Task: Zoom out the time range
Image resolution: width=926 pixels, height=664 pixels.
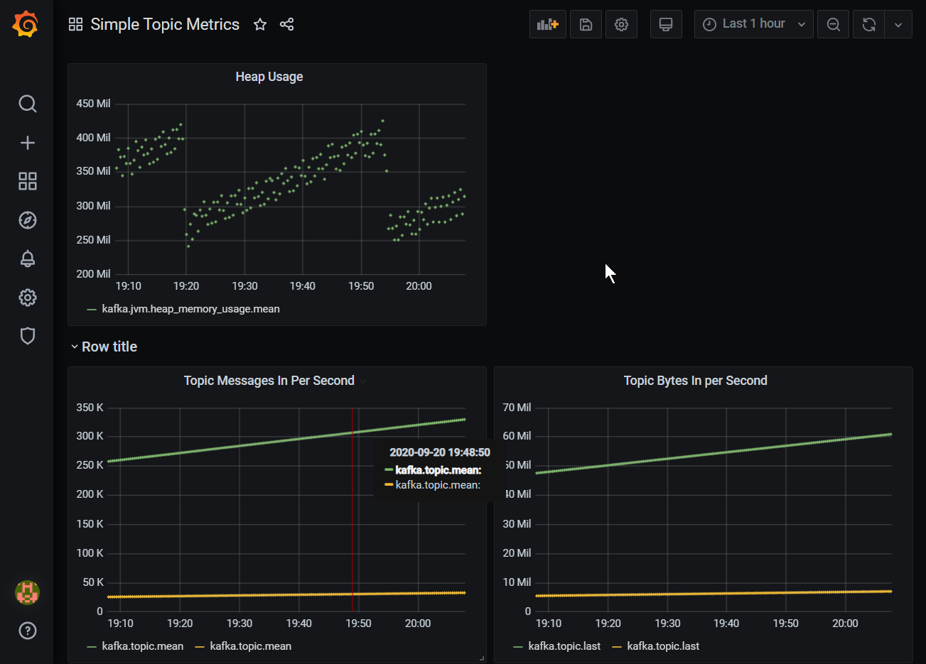Action: (833, 24)
